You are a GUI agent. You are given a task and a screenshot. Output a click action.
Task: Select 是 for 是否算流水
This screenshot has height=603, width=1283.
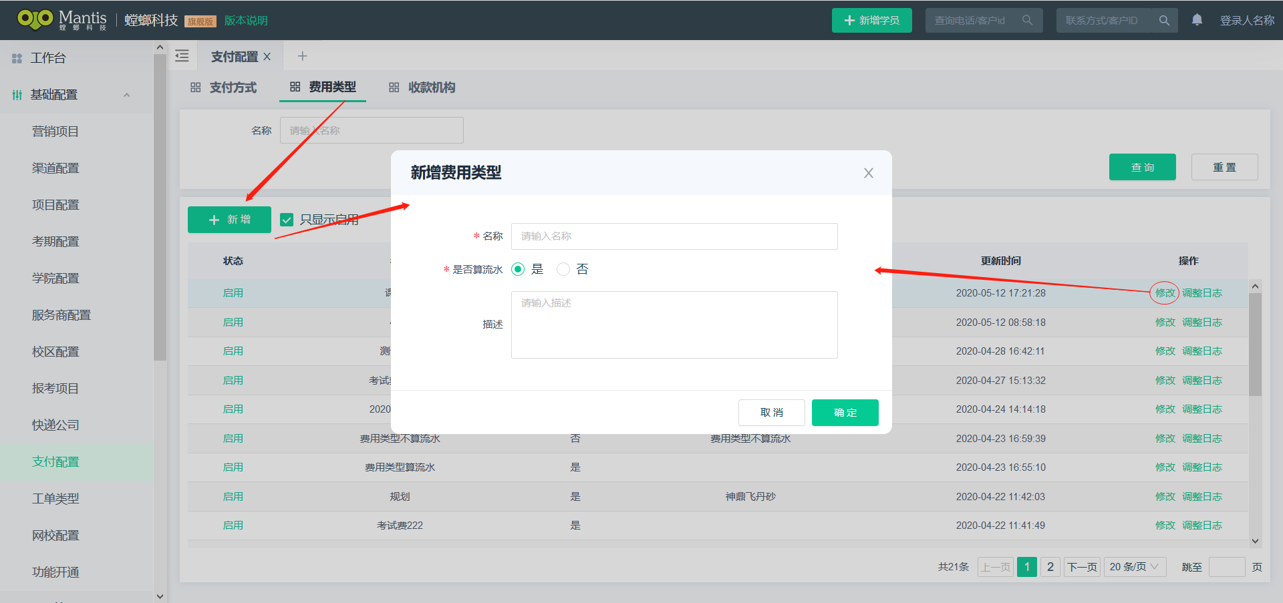(x=518, y=269)
